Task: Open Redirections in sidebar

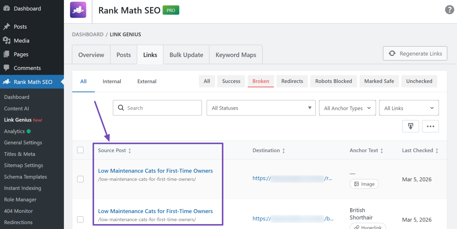Action: click(18, 222)
